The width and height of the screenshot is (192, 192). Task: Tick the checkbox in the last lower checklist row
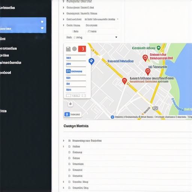click(69, 188)
